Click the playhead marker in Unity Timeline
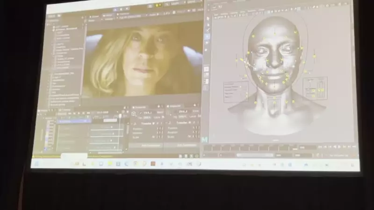Viewport: 374px width, 210px height. click(x=120, y=116)
